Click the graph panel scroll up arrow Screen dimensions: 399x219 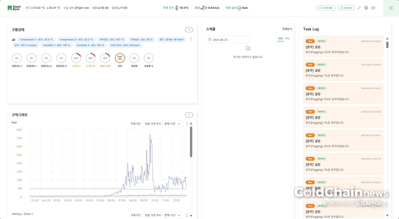tap(191, 124)
